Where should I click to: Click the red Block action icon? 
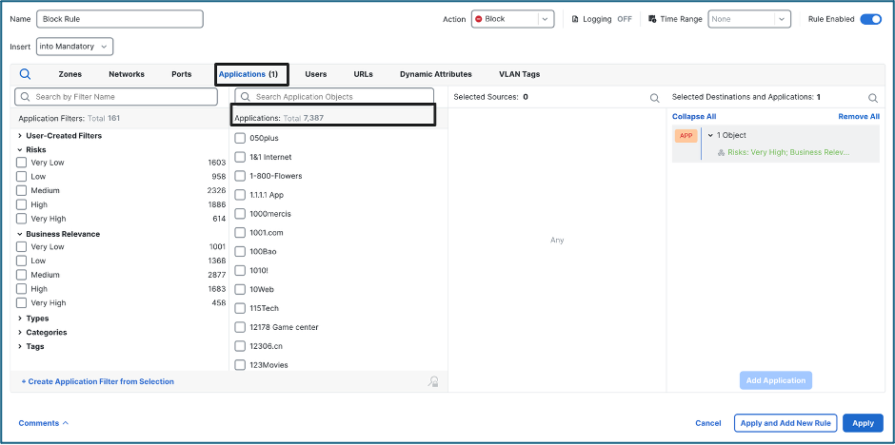(478, 19)
